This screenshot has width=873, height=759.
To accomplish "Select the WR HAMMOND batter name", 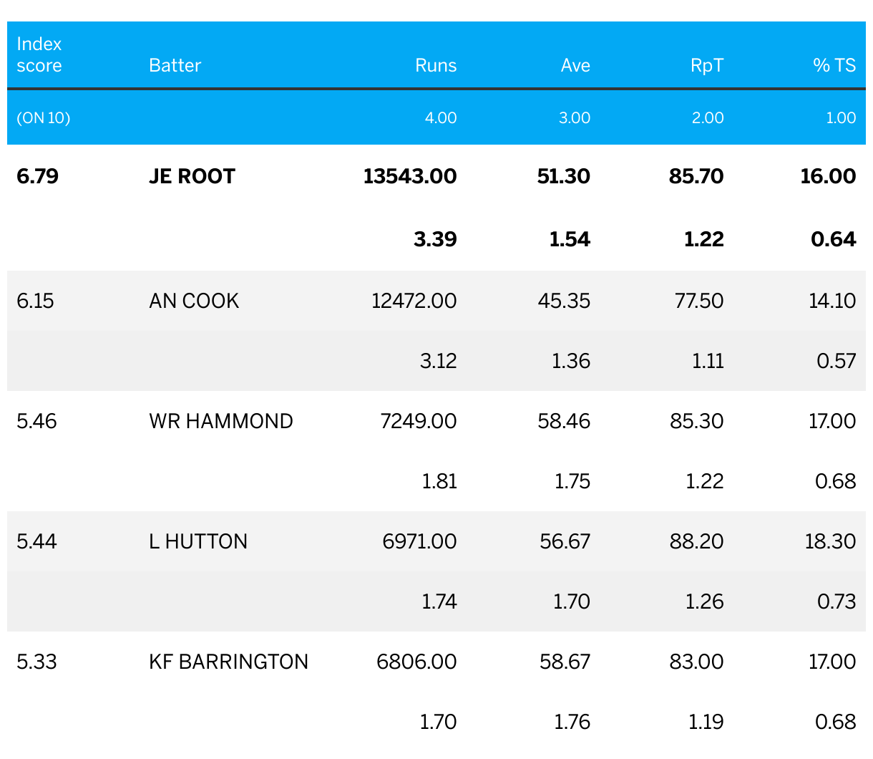I will (x=221, y=421).
